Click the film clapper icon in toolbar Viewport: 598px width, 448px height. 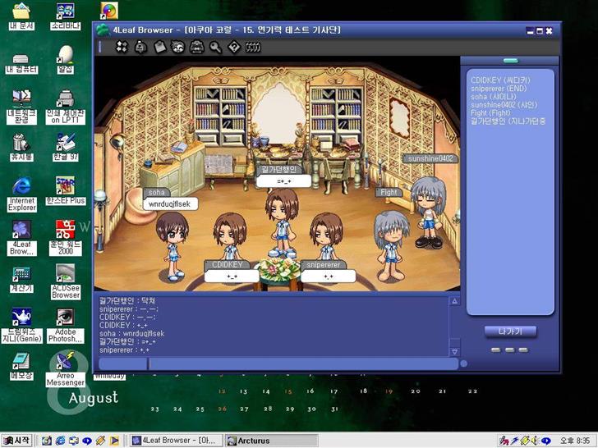point(253,48)
